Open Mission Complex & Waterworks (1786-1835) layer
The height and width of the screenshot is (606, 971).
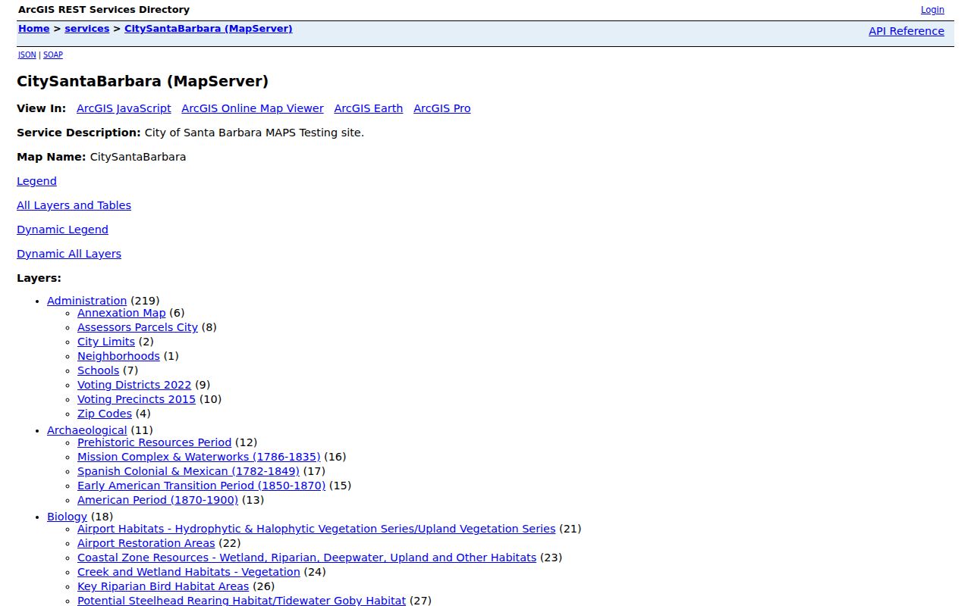coord(199,457)
